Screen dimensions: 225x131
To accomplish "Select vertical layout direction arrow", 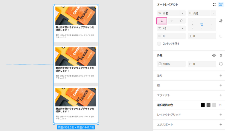I will [x=162, y=21].
